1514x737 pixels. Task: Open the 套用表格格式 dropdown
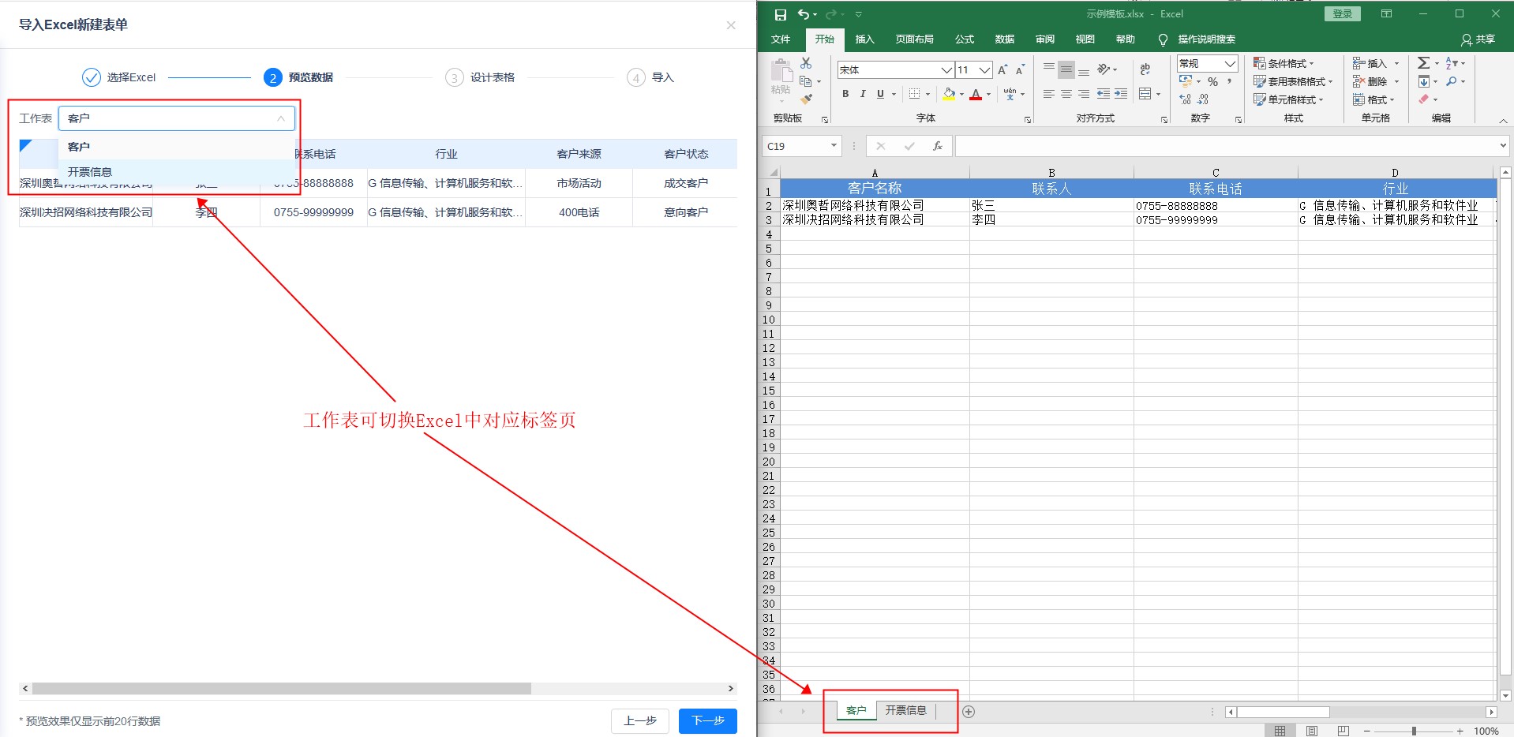[1293, 81]
